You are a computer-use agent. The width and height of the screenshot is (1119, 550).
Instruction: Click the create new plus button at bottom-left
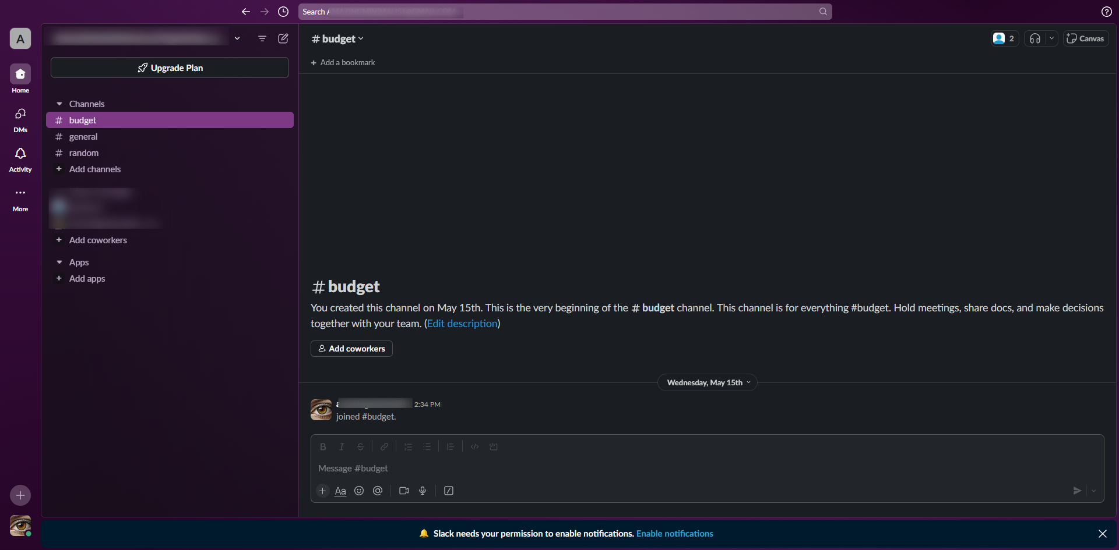(20, 495)
